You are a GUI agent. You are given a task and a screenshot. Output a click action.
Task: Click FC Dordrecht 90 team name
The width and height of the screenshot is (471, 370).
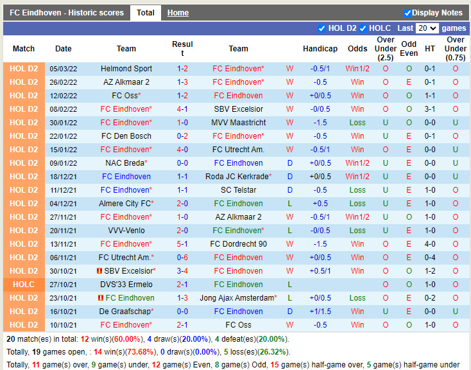[238, 244]
